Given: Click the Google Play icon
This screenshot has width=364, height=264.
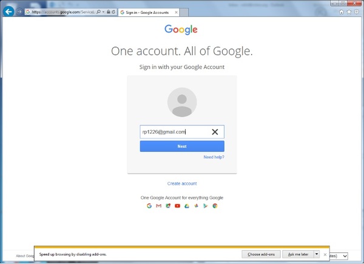Looking at the screenshot, I should pyautogui.click(x=206, y=206).
